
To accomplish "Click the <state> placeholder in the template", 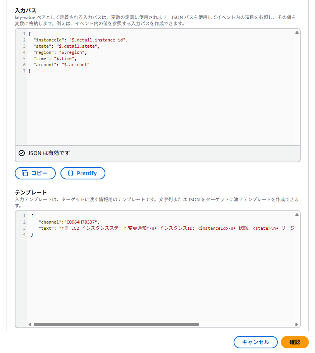I will [262, 228].
